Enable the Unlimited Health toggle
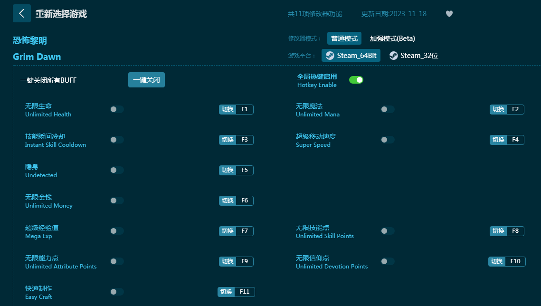 (x=117, y=109)
